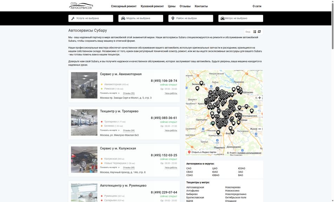Screen dimensions: 334x202
Task: Go to the Цены page
Action: (x=172, y=6)
